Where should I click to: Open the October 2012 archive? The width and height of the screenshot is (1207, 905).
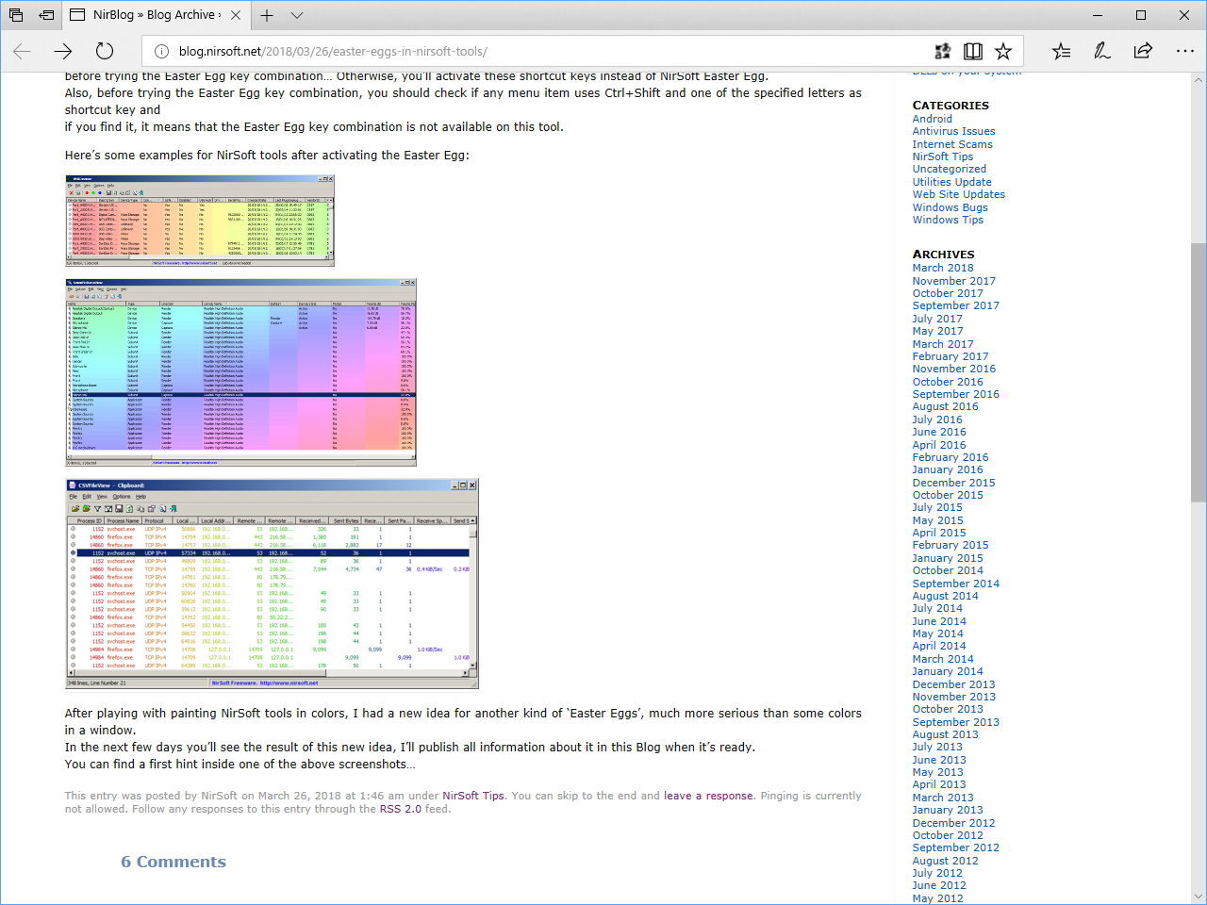pos(948,835)
